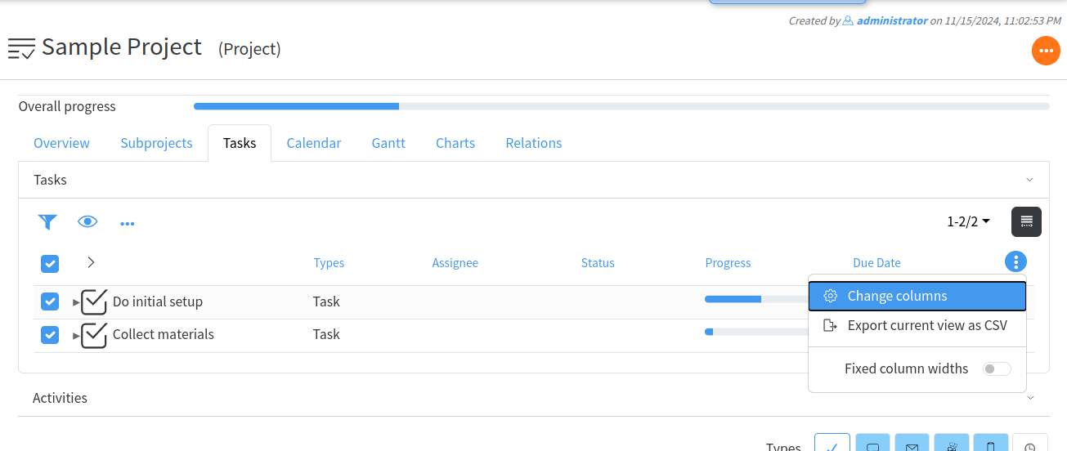Select the envelope email type filter
The height and width of the screenshot is (451, 1067).
[912, 444]
